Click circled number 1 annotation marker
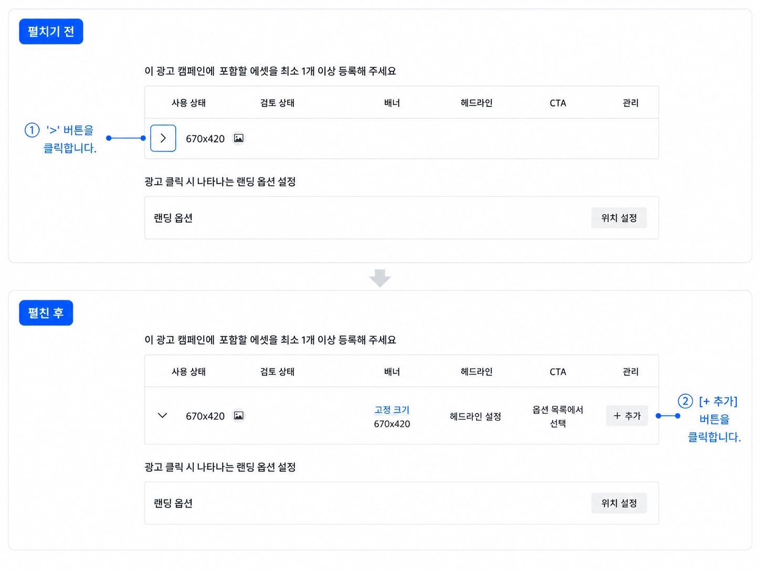This screenshot has height=570, width=760. point(32,130)
